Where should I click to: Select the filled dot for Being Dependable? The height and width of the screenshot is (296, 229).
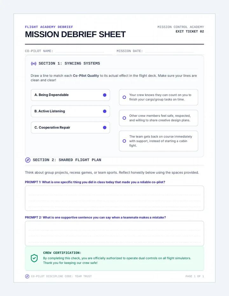[x=105, y=95]
